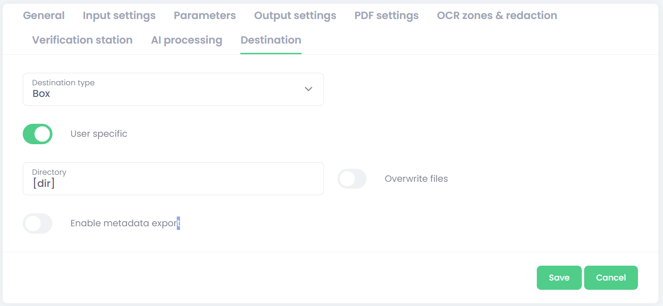
Task: Click the User specific label
Action: click(x=99, y=134)
